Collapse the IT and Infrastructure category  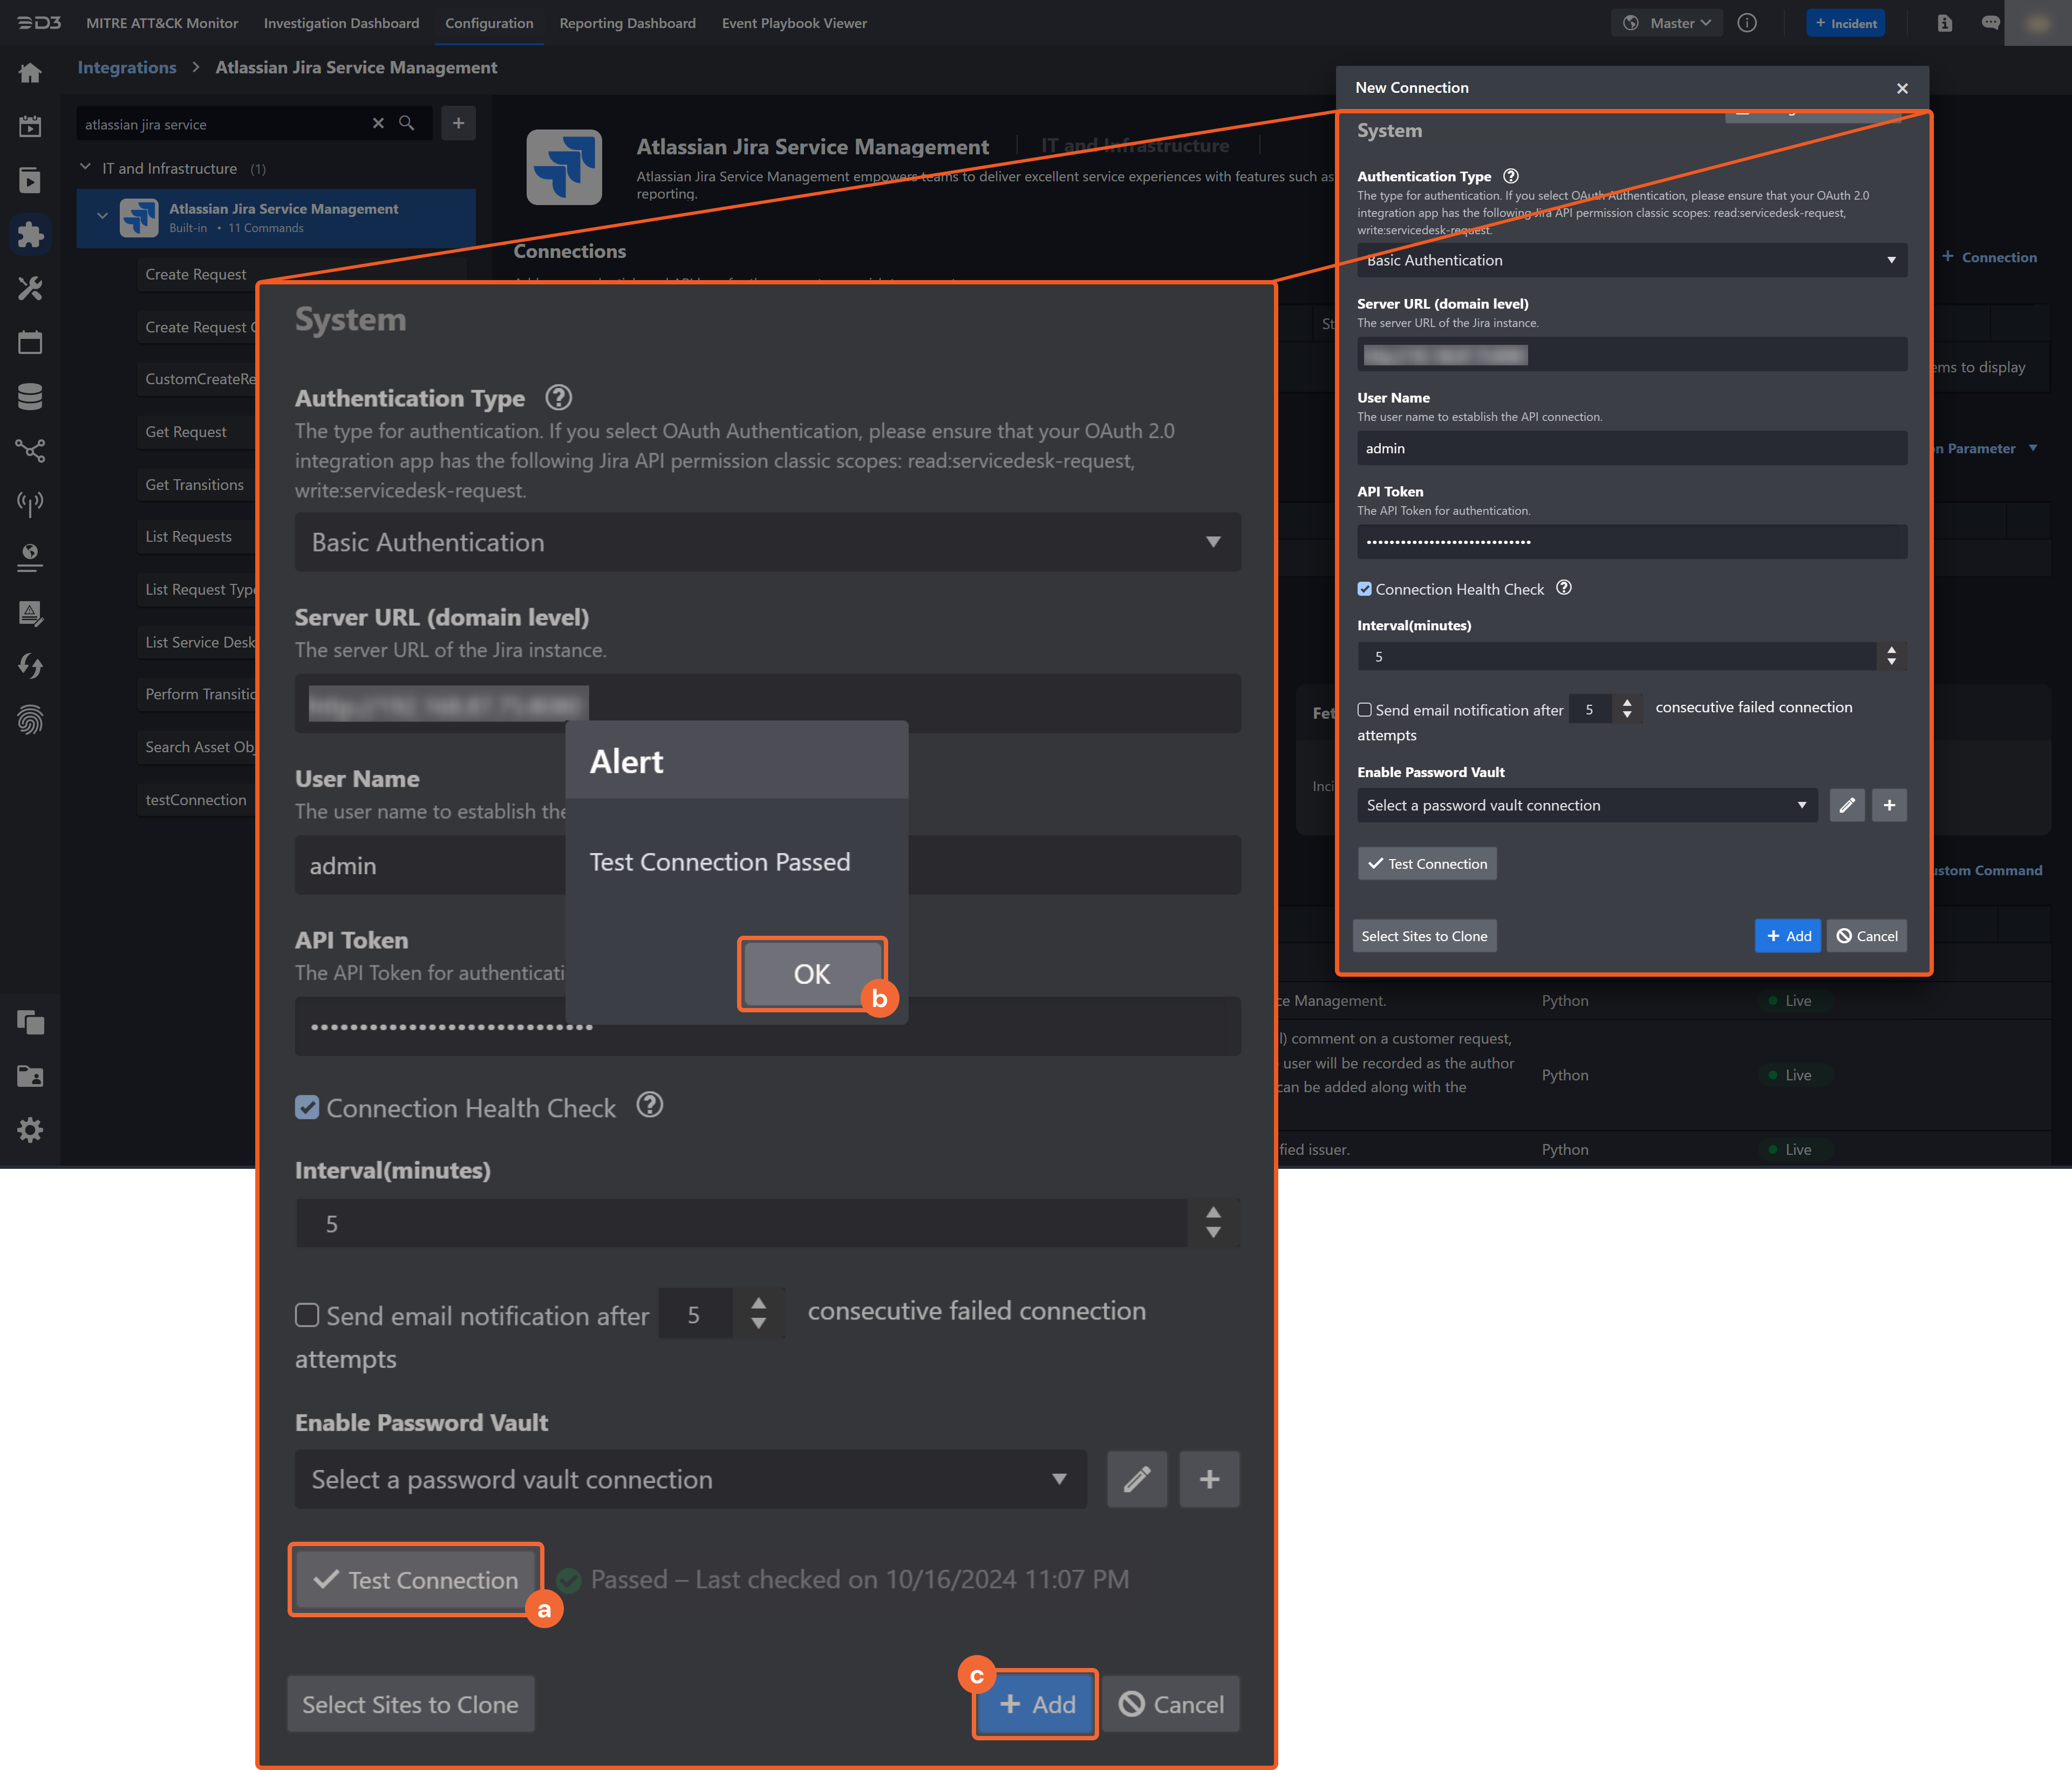click(x=85, y=167)
